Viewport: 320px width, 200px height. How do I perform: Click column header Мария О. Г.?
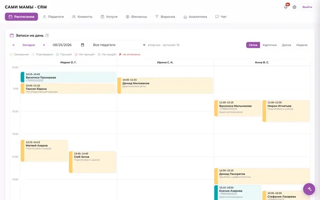[x=68, y=62]
